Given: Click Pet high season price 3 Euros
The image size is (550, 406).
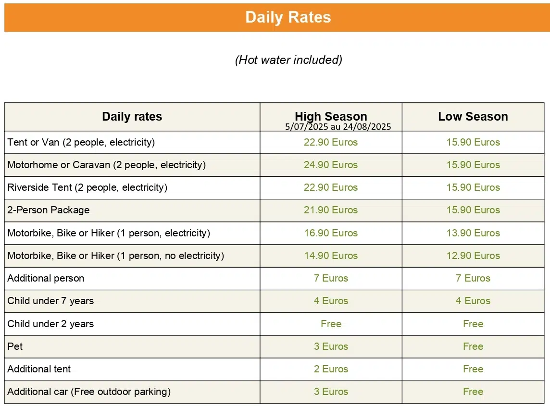Looking at the screenshot, I should pyautogui.click(x=331, y=346).
